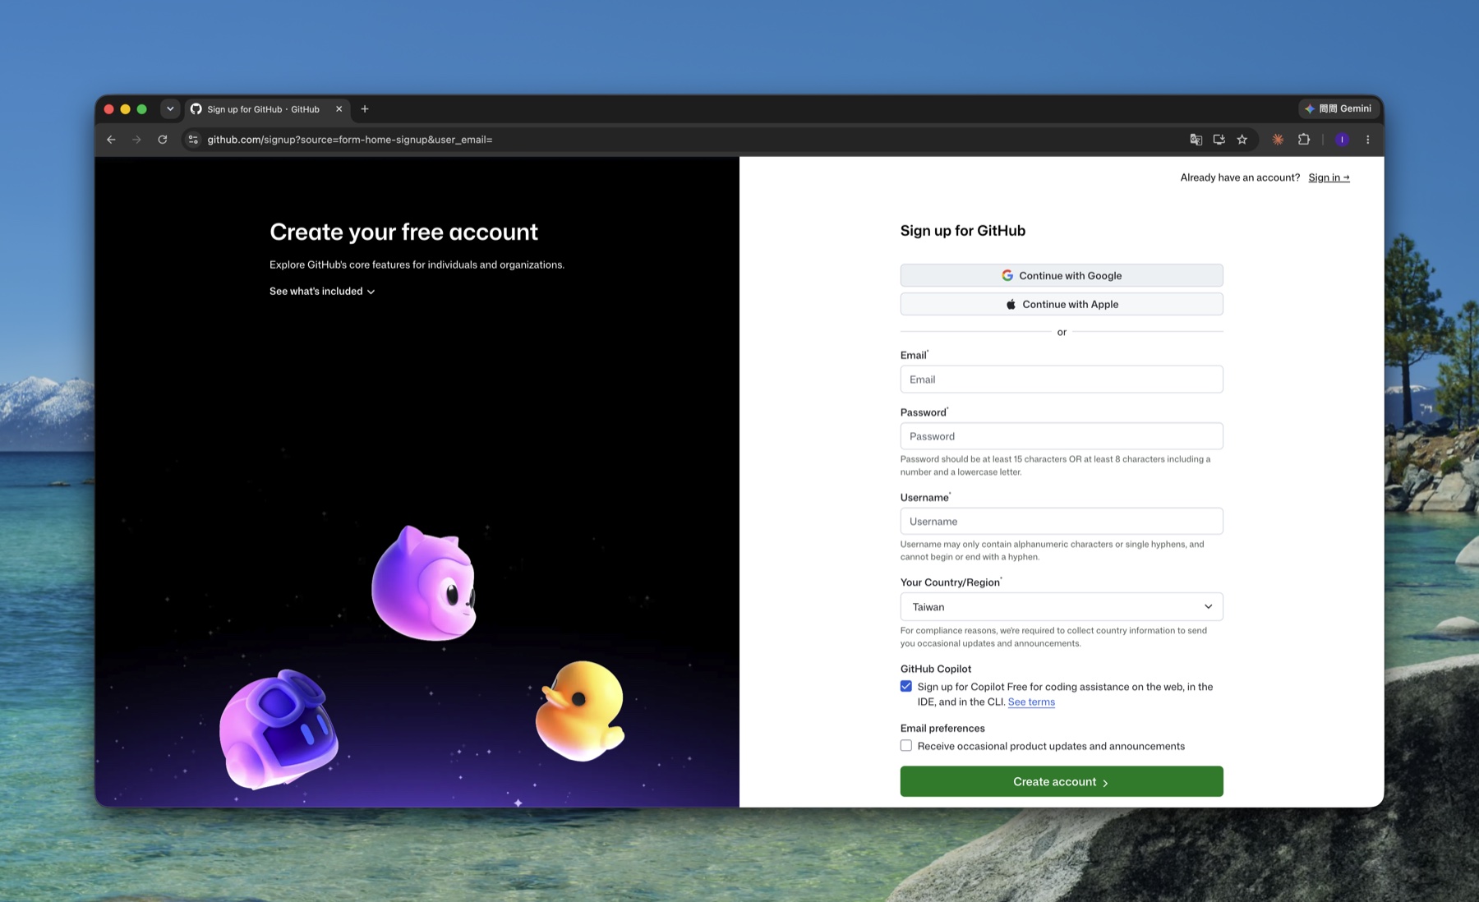Click the purple Mona octocat mascot

pyautogui.click(x=424, y=584)
